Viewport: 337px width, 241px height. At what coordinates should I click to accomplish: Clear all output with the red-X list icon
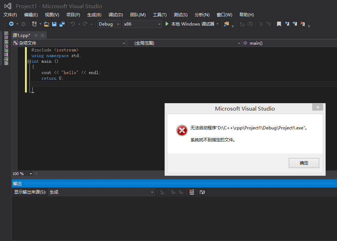[x=192, y=192]
